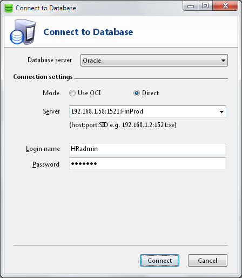Click the Direct label text
This screenshot has width=242, height=278.
pyautogui.click(x=151, y=93)
